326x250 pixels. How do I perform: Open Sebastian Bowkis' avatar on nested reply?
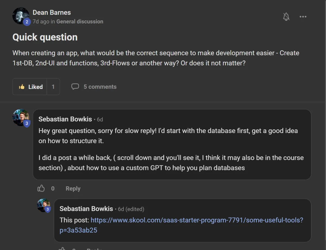[x=43, y=205]
